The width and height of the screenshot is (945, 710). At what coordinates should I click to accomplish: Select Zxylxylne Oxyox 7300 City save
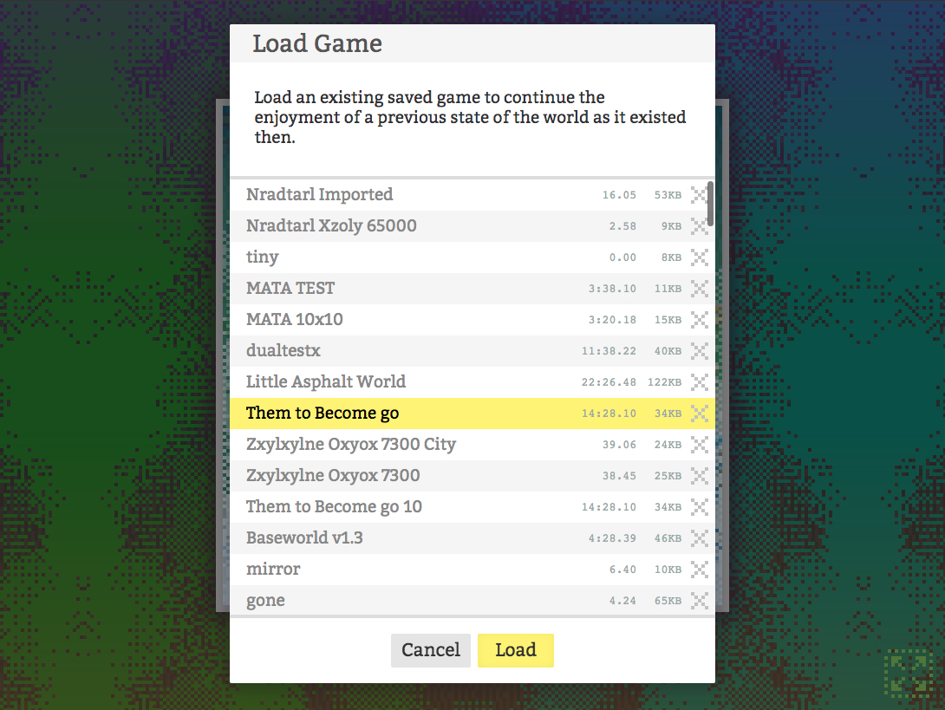coord(351,445)
